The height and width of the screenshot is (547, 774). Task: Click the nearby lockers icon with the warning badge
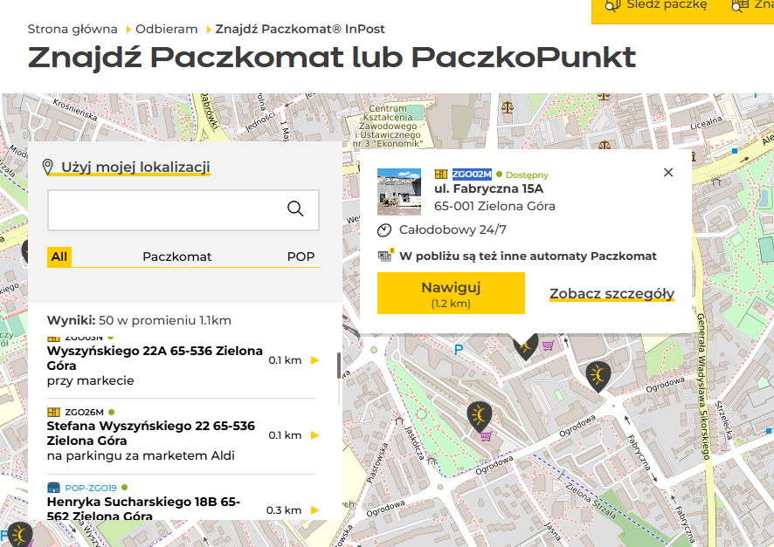(386, 256)
